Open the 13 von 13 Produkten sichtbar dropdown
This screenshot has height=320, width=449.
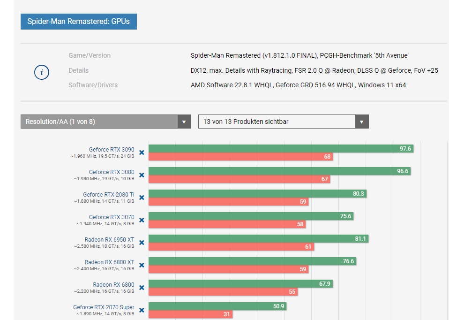click(x=283, y=122)
